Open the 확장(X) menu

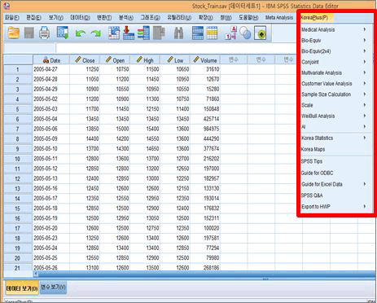pyautogui.click(x=205, y=18)
